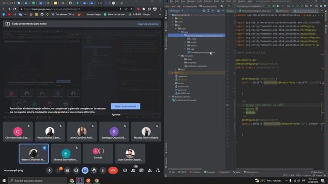Click expand all icon in Project panel
Viewport: 328px width, 184px height.
209,11
